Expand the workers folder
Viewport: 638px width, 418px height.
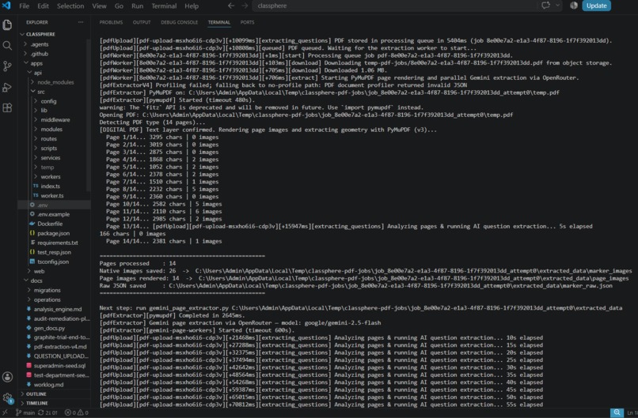tap(50, 177)
